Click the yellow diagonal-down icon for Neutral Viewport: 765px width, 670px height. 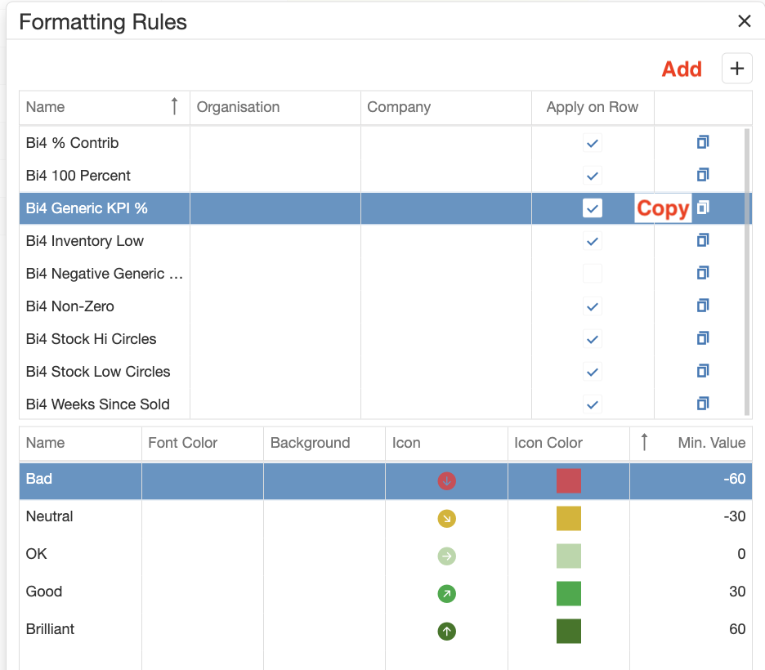click(446, 518)
